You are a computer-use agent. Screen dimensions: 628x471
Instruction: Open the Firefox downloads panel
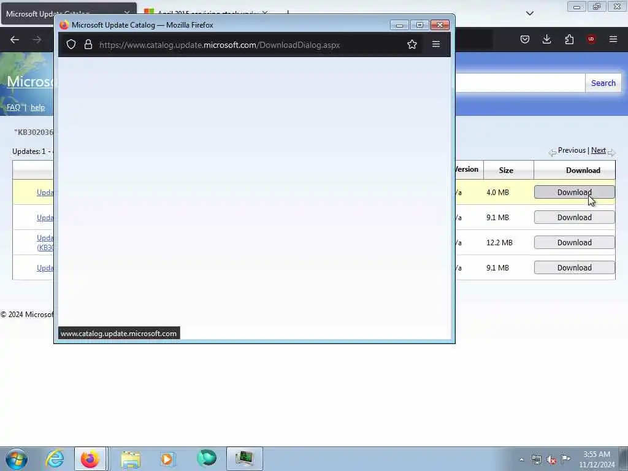tap(546, 39)
